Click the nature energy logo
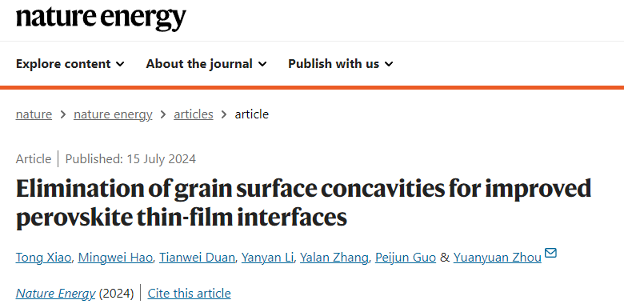The image size is (624, 308). click(x=101, y=18)
